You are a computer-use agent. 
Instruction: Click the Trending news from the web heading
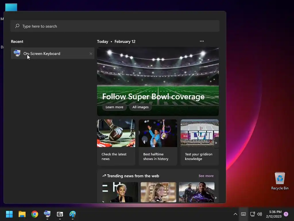133,176
